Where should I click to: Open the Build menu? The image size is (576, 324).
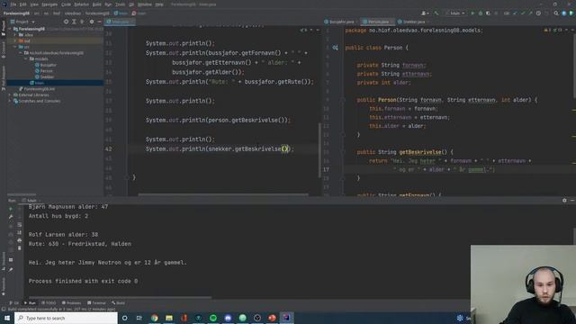click(97, 4)
